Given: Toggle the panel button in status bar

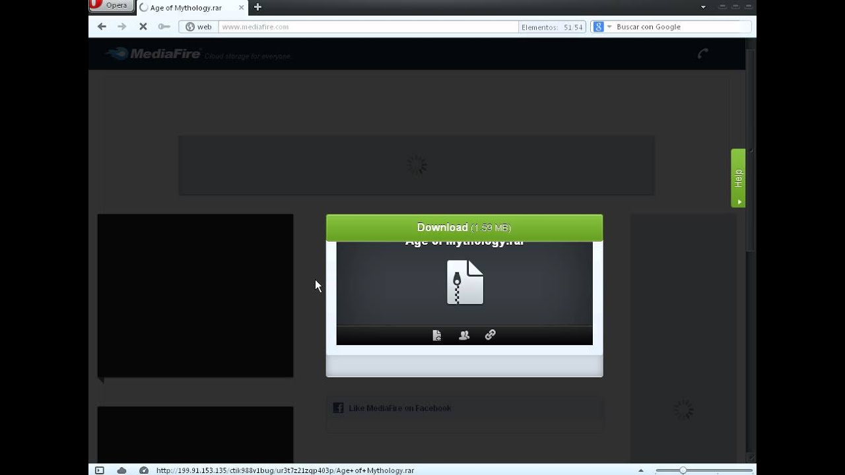Looking at the screenshot, I should pos(100,470).
